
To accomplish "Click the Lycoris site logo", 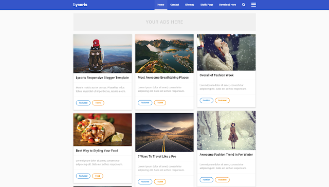I will pyautogui.click(x=80, y=5).
